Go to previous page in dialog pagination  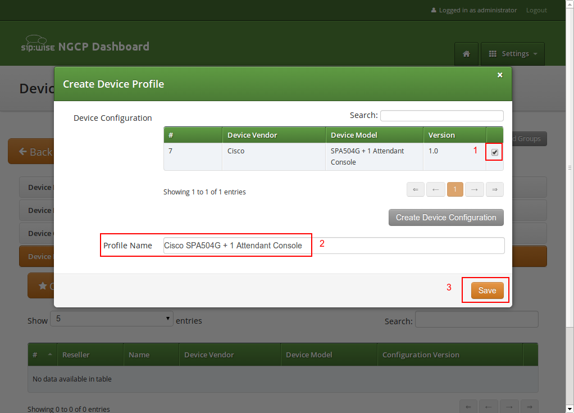pos(435,190)
